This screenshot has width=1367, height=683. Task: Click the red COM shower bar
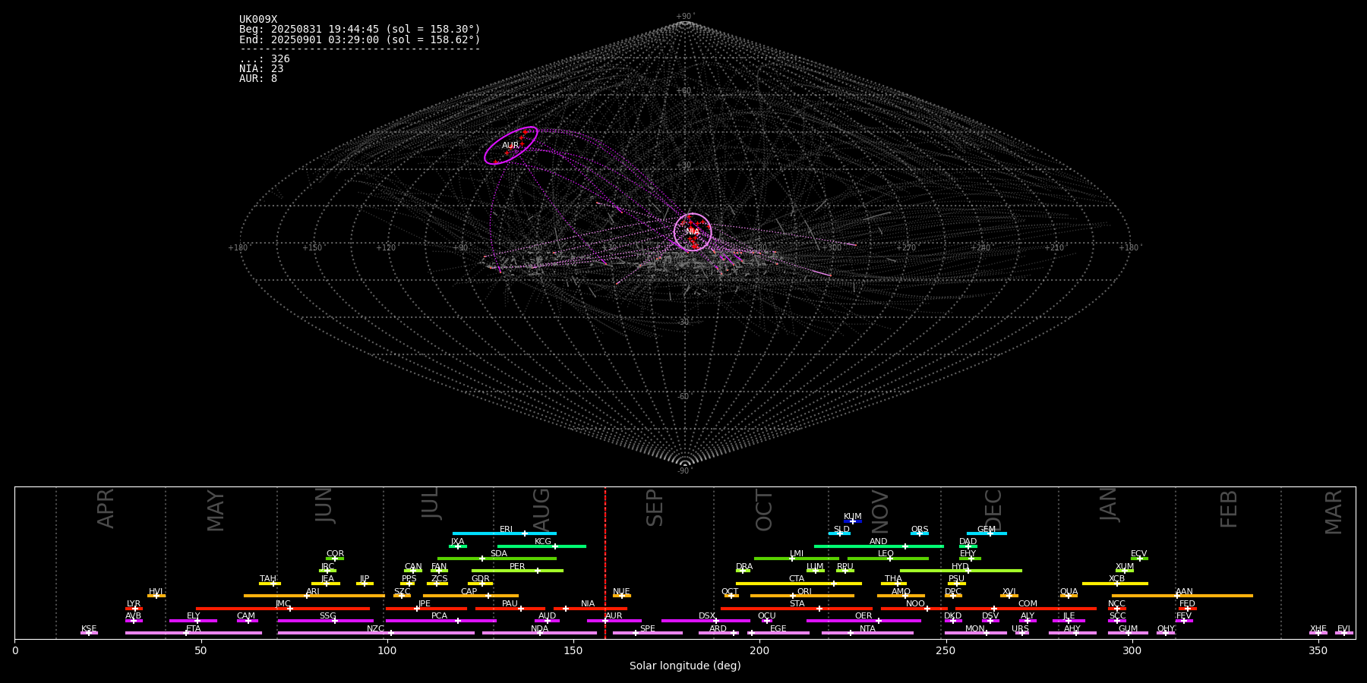[x=1025, y=608]
